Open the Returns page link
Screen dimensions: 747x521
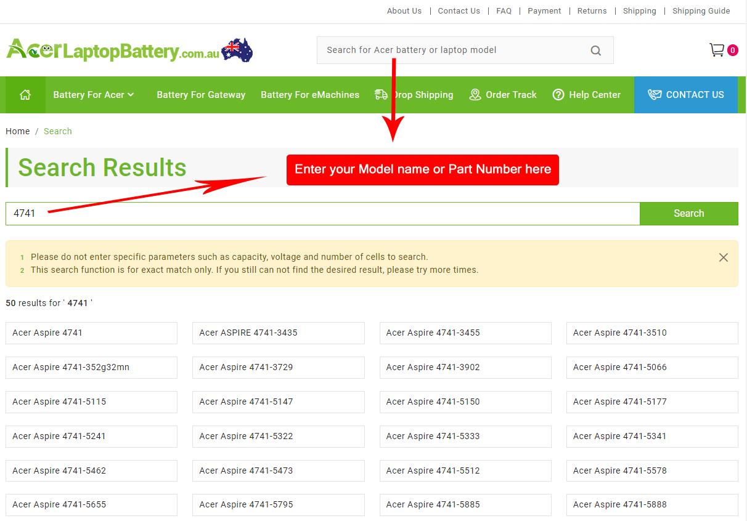click(592, 10)
